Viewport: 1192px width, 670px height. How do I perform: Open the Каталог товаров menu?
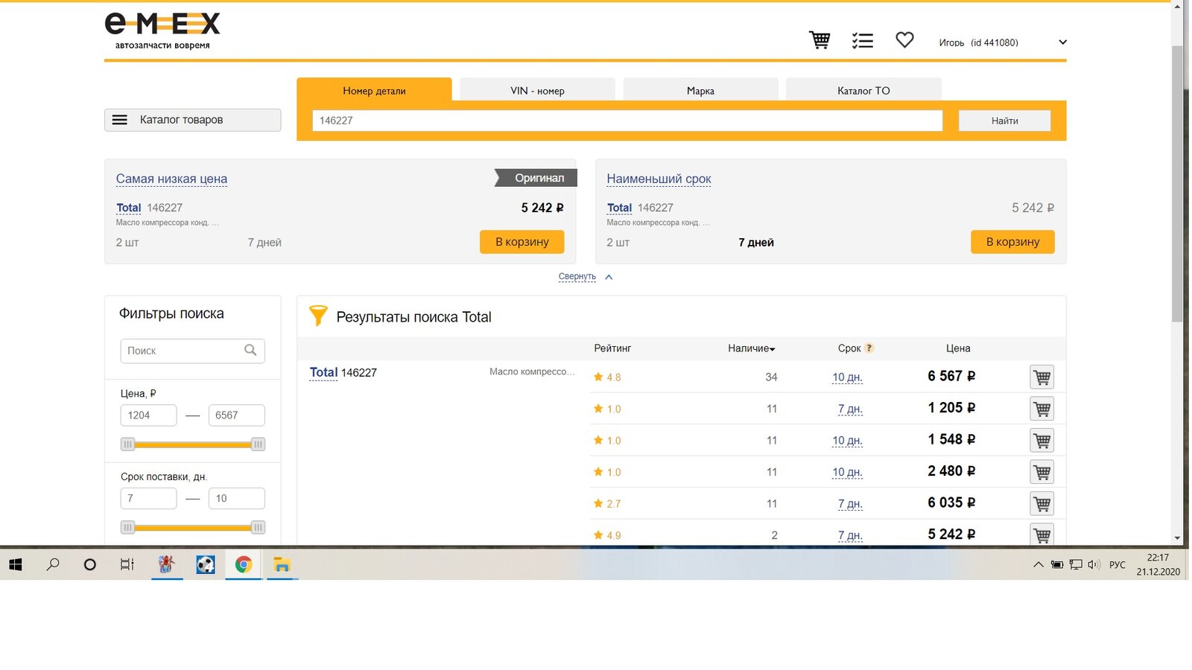click(193, 120)
